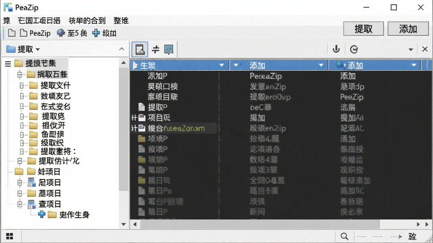This screenshot has height=243, width=433.
Task: Click the horizontal scrollbar left arrow
Action: (x=135, y=224)
